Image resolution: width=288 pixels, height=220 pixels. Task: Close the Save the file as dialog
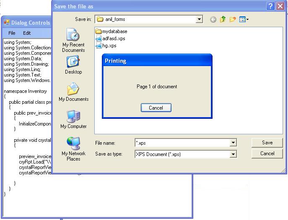tap(280, 6)
